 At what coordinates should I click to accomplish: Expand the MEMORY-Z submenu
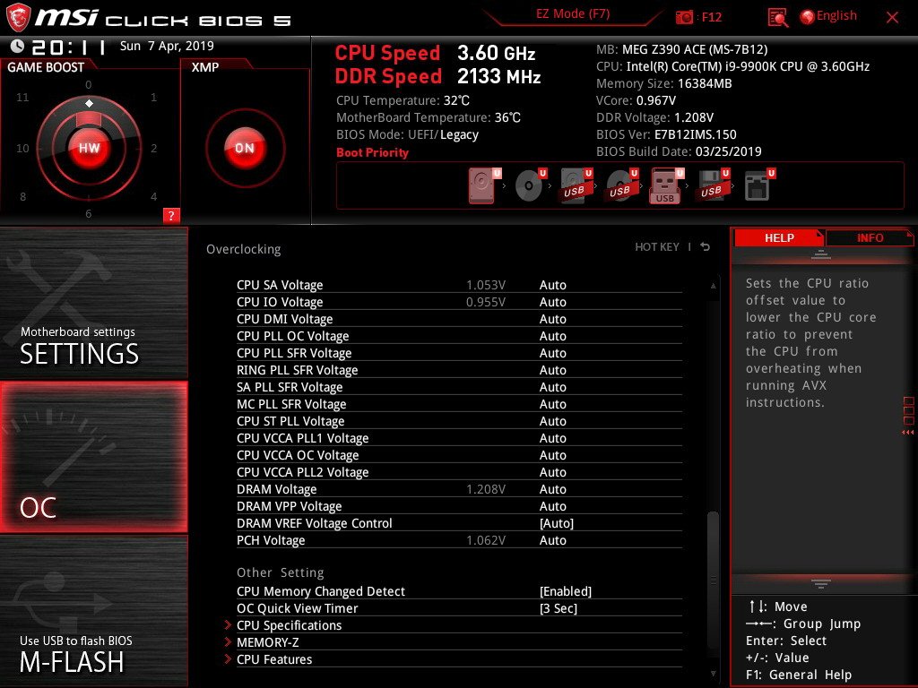[459, 641]
